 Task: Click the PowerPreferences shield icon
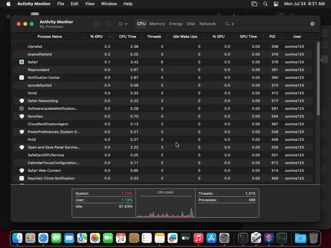pyautogui.click(x=22, y=132)
